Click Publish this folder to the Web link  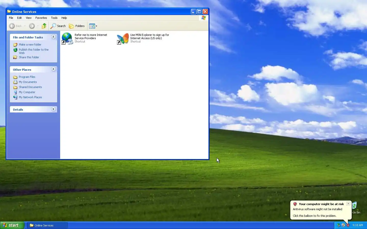click(x=34, y=51)
